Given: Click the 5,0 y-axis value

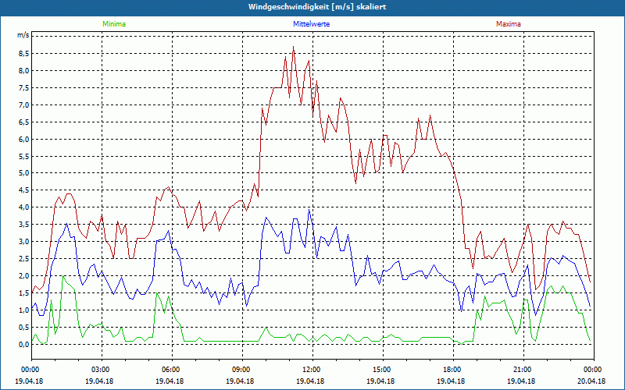Looking at the screenshot, I should point(23,173).
